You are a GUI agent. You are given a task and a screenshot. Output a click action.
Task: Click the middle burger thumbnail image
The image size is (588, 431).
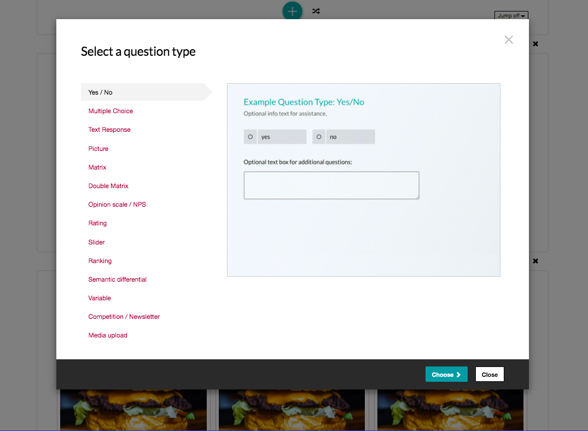[292, 410]
